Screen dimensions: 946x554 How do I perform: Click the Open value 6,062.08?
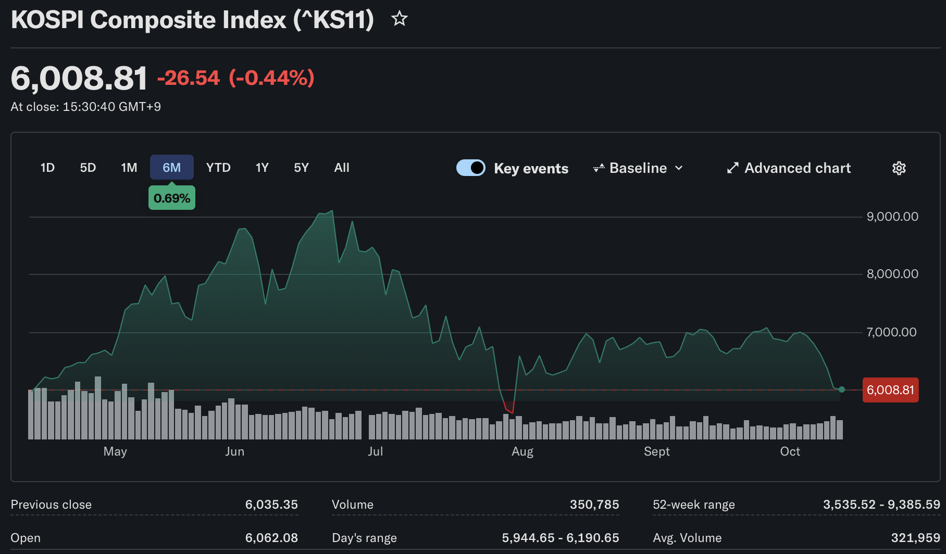pos(271,538)
